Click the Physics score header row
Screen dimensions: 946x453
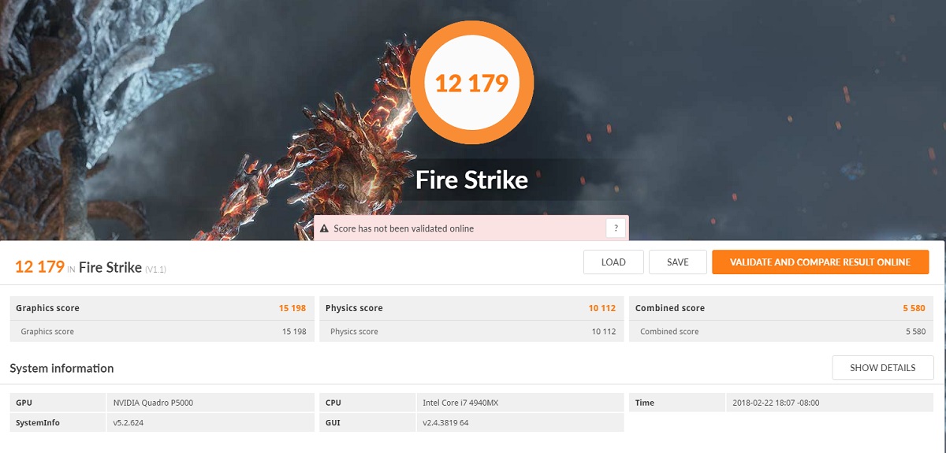(471, 308)
